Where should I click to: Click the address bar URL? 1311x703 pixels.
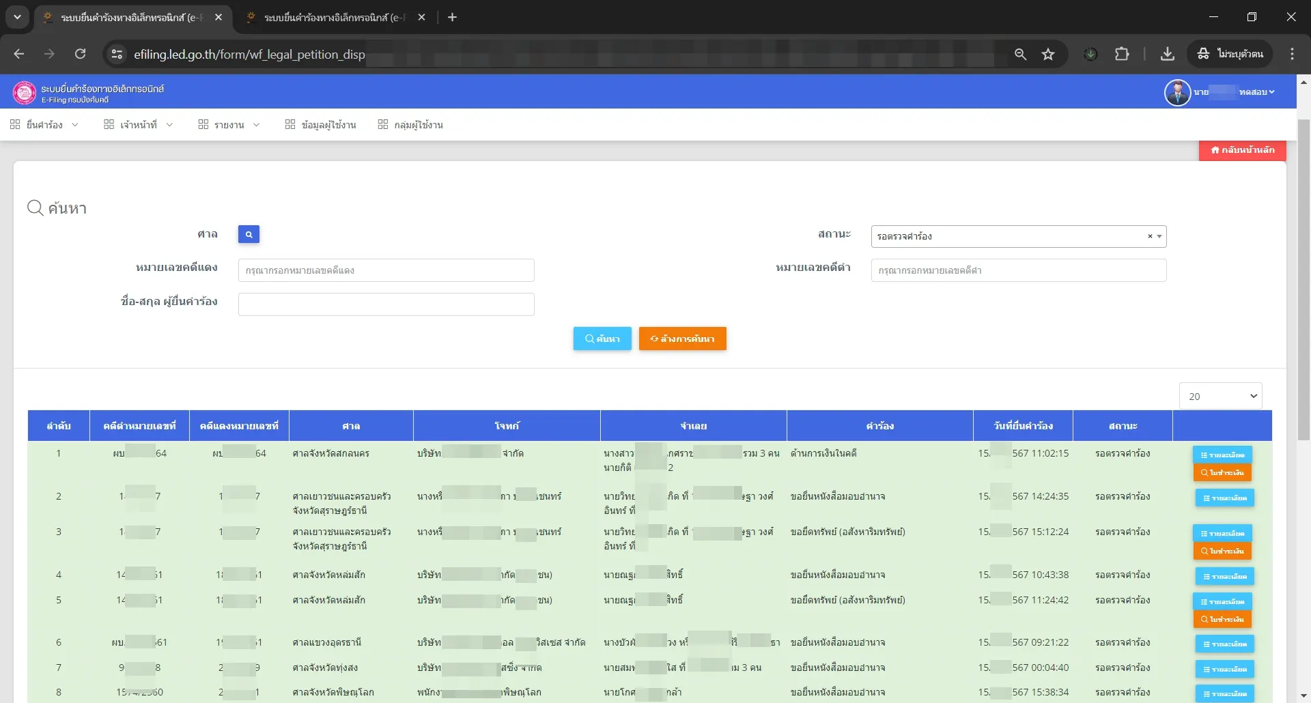249,54
